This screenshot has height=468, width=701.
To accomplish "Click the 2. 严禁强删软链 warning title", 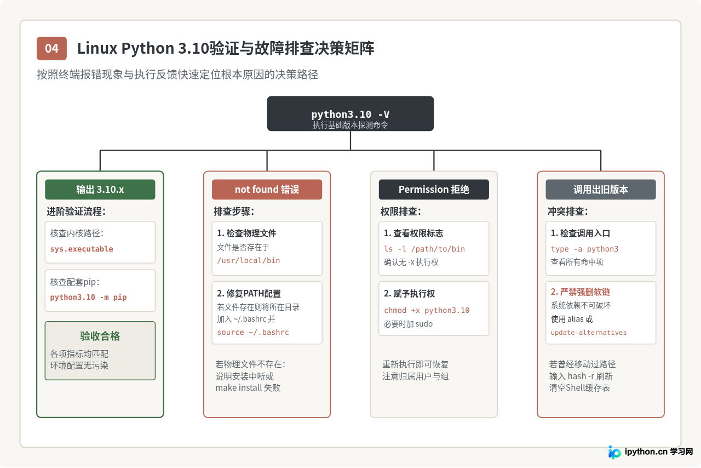I will [581, 292].
